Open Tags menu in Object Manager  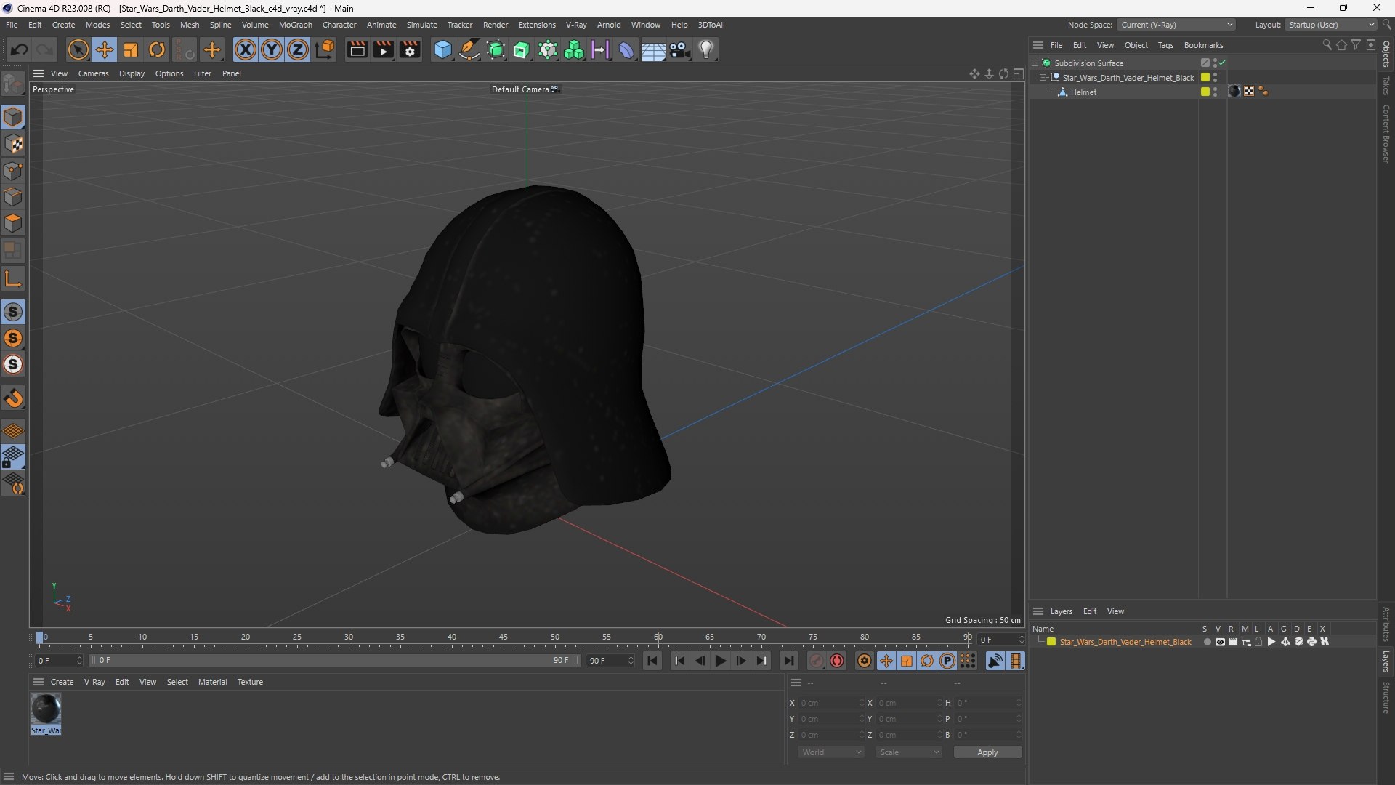click(1165, 45)
